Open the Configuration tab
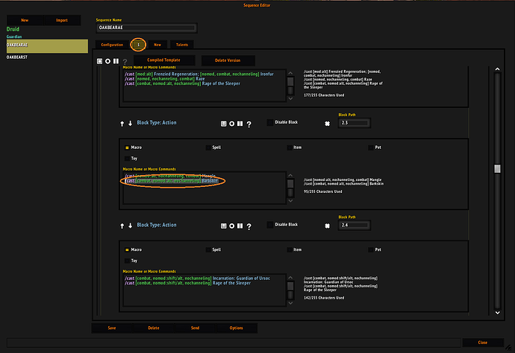Image resolution: width=515 pixels, height=353 pixels. click(x=112, y=45)
